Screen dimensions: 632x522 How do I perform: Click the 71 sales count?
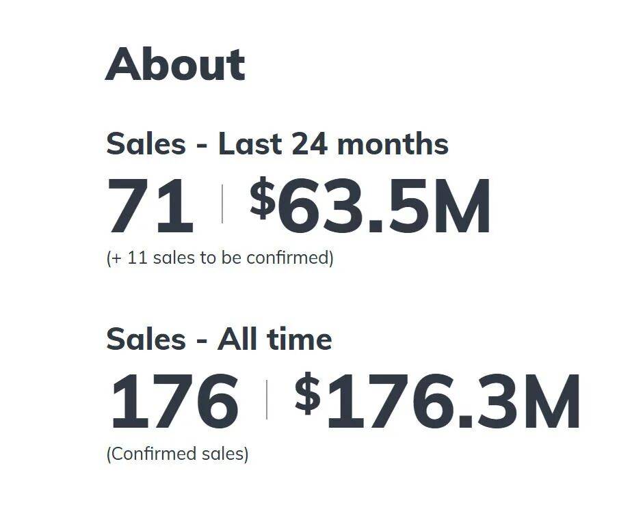(150, 206)
